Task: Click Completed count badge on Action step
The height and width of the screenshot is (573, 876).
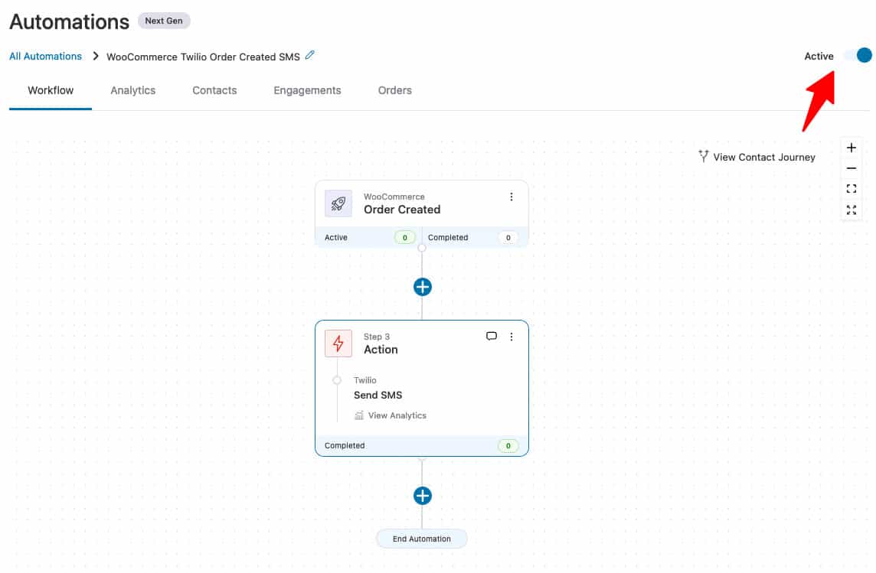Action: click(508, 446)
